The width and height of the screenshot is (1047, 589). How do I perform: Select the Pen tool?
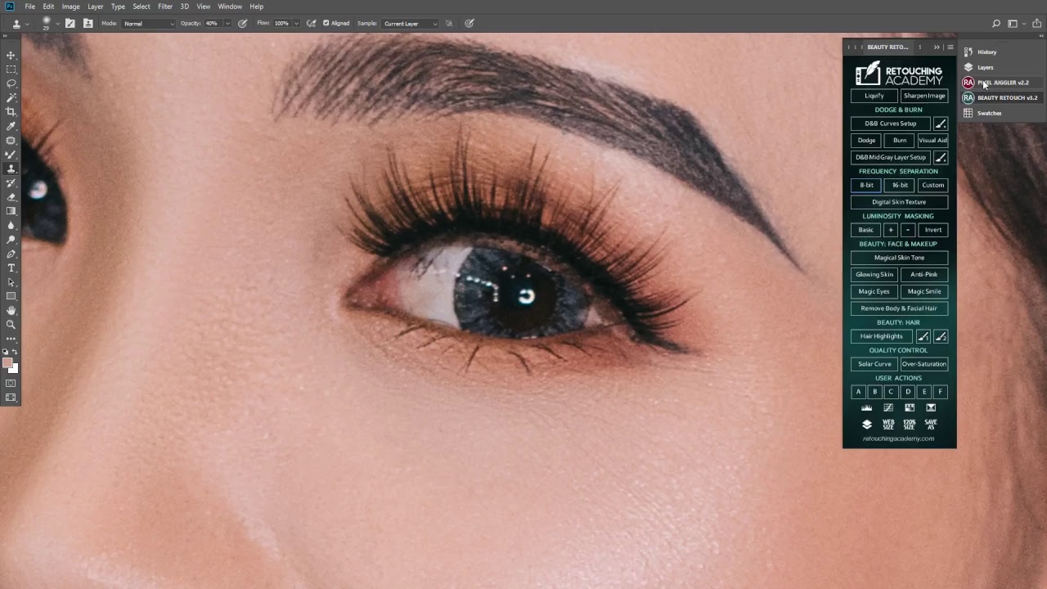coord(11,254)
